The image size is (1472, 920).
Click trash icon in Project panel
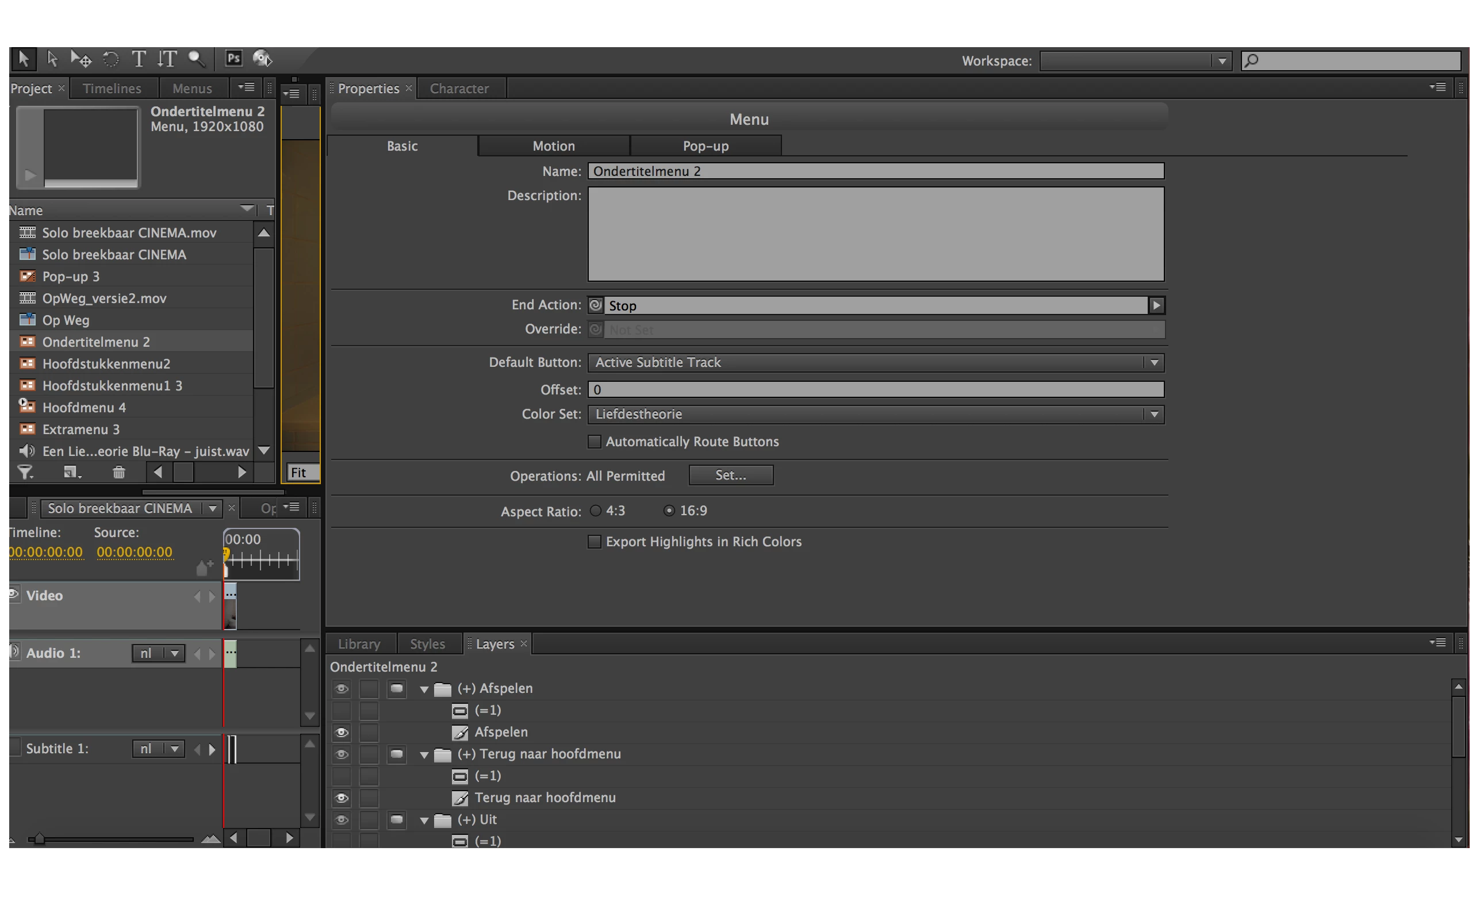(118, 472)
